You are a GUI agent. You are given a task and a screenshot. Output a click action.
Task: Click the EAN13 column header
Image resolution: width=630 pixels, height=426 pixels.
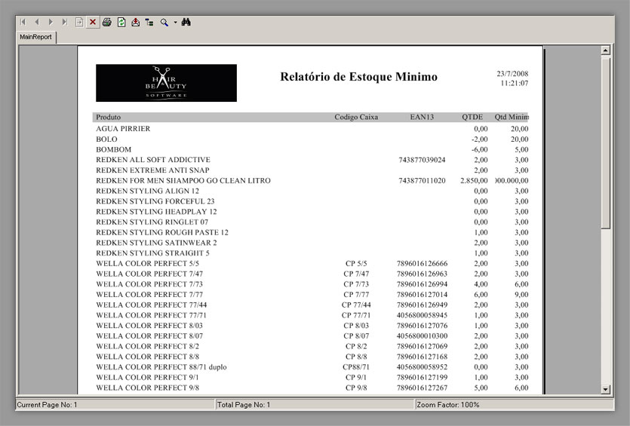tap(422, 117)
